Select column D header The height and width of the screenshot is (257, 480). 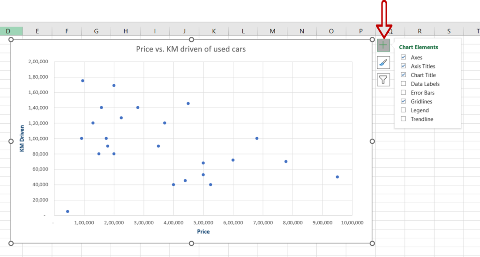pos(8,31)
